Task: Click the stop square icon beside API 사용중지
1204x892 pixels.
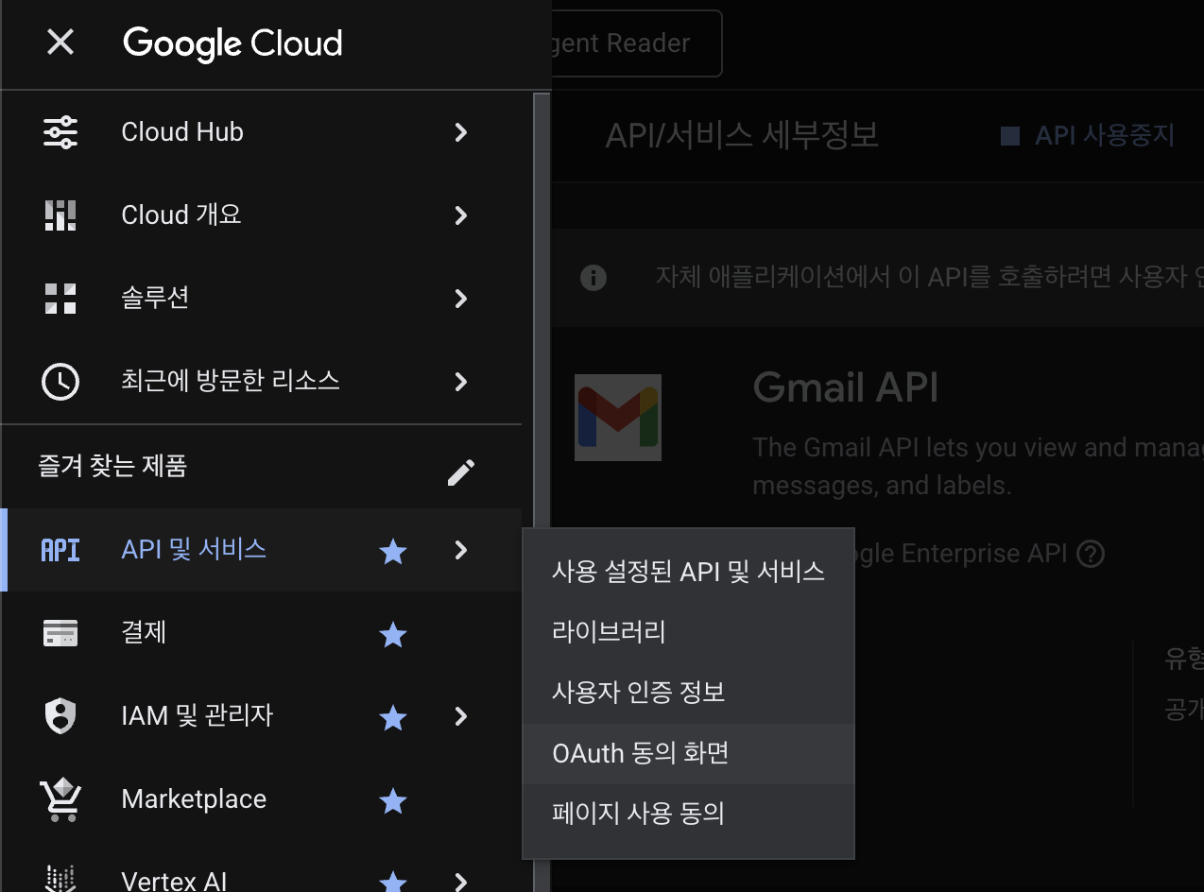Action: pos(1010,136)
